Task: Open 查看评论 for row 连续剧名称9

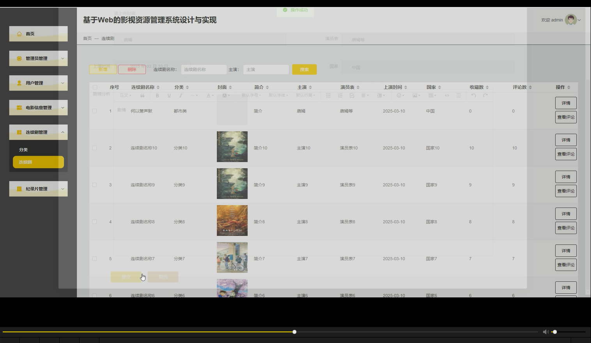Action: tap(566, 191)
